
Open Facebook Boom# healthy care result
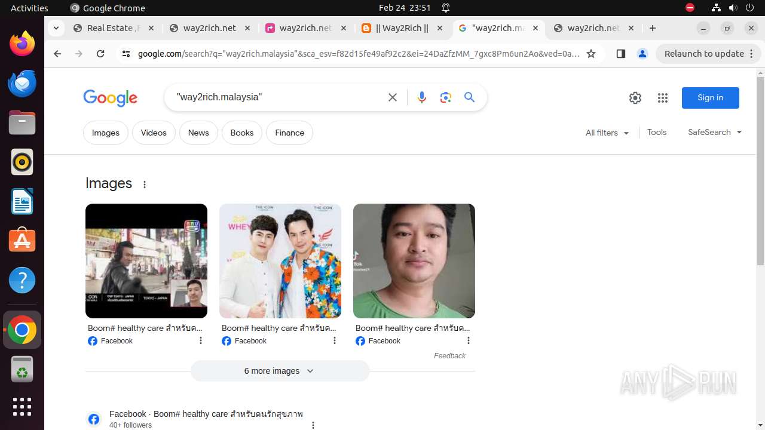coord(206,414)
